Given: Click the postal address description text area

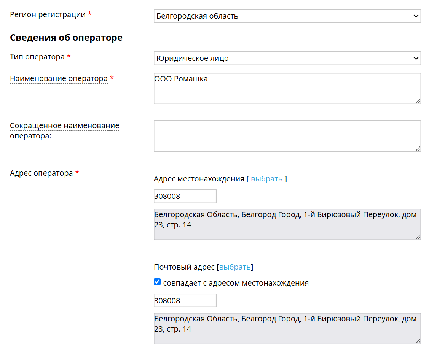Looking at the screenshot, I should (287, 328).
